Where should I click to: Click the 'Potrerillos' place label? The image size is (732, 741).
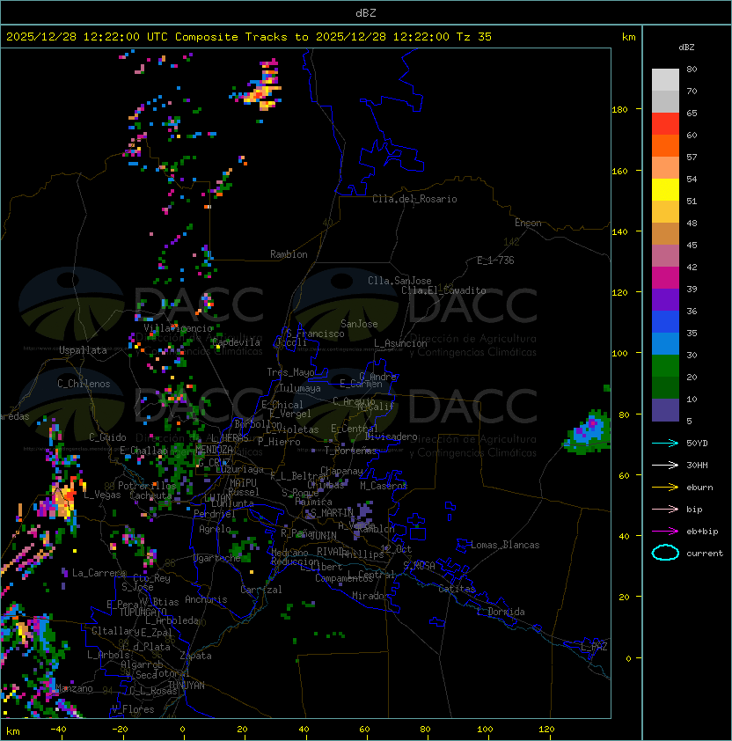147,486
